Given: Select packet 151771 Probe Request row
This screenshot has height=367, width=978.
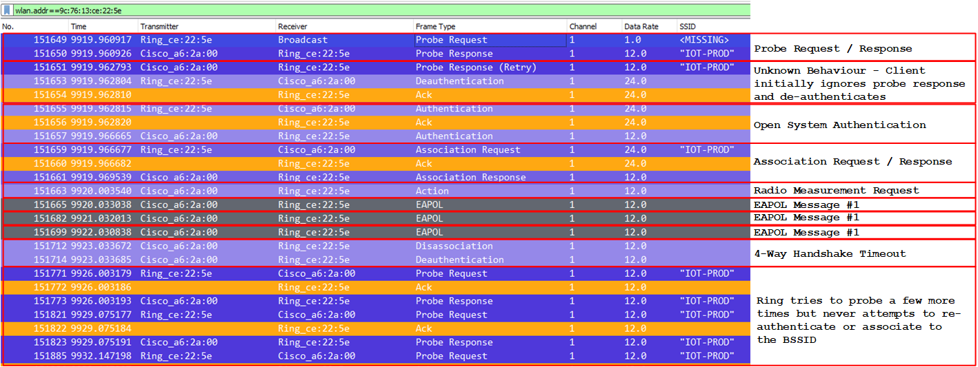Looking at the screenshot, I should (x=375, y=274).
